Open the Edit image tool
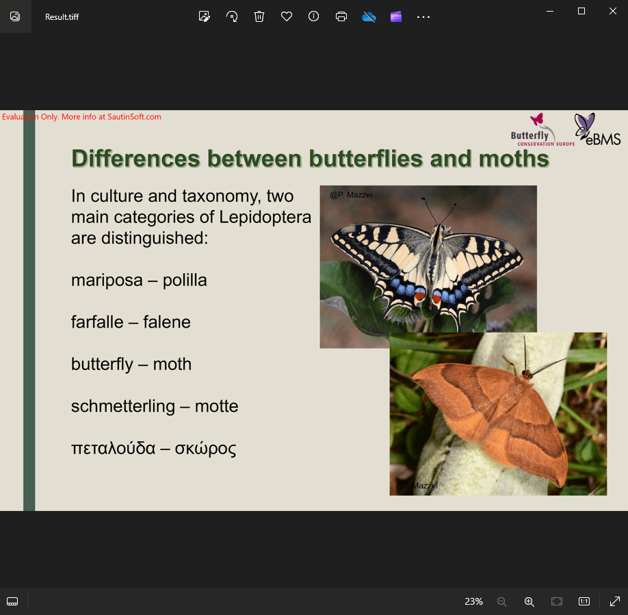 pyautogui.click(x=204, y=16)
